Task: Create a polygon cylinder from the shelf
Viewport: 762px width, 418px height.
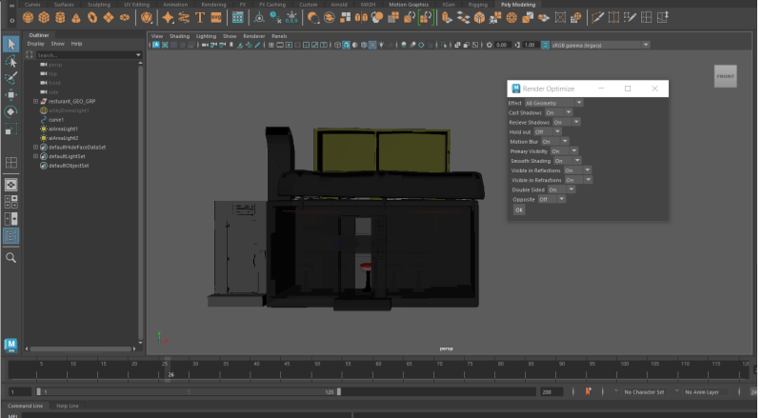Action: [x=60, y=18]
